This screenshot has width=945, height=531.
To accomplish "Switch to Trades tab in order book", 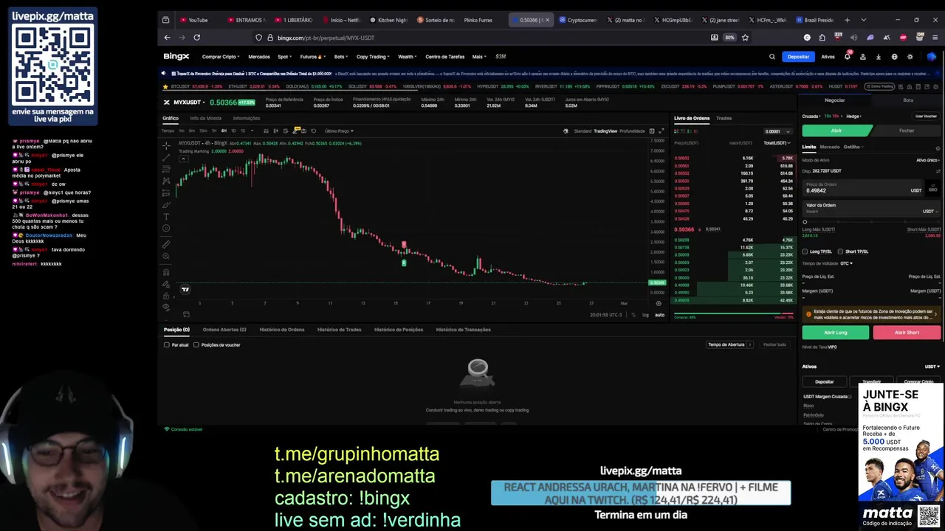I will coord(724,118).
